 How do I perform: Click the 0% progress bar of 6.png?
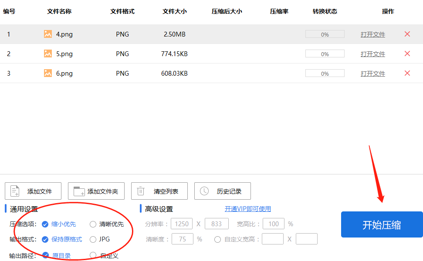[325, 73]
